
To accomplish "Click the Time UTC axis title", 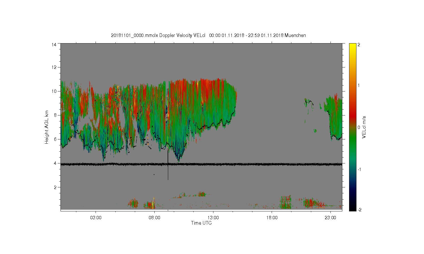I will coord(201,223).
